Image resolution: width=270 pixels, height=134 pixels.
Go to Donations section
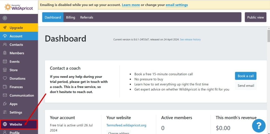click(x=19, y=79)
